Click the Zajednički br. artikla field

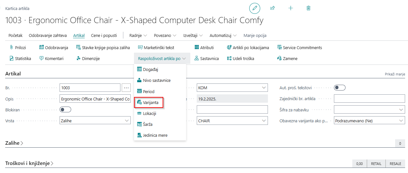[369, 99]
